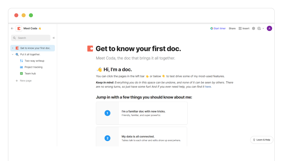Expand the 'Get to know your first doc.' chevron

click(13, 48)
